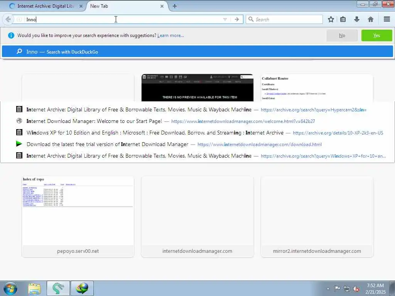Click the Go arrow in address bar

(236, 19)
